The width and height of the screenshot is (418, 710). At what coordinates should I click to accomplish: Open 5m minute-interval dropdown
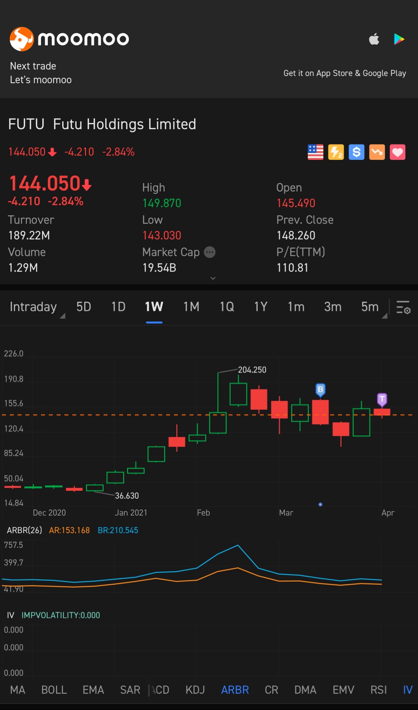tap(374, 307)
